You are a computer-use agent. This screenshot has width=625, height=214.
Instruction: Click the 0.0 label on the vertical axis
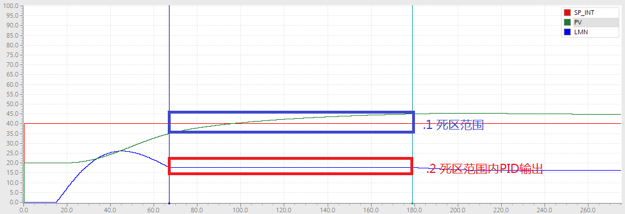14,202
